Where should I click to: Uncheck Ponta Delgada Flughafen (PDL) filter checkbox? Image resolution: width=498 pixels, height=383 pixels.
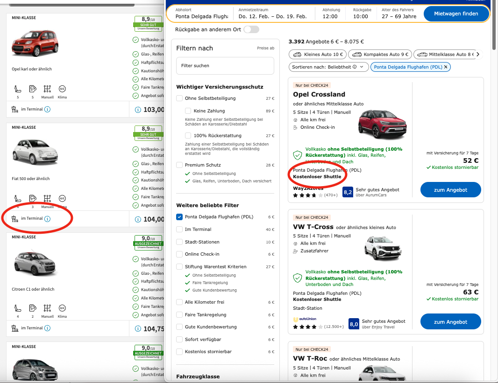point(179,217)
